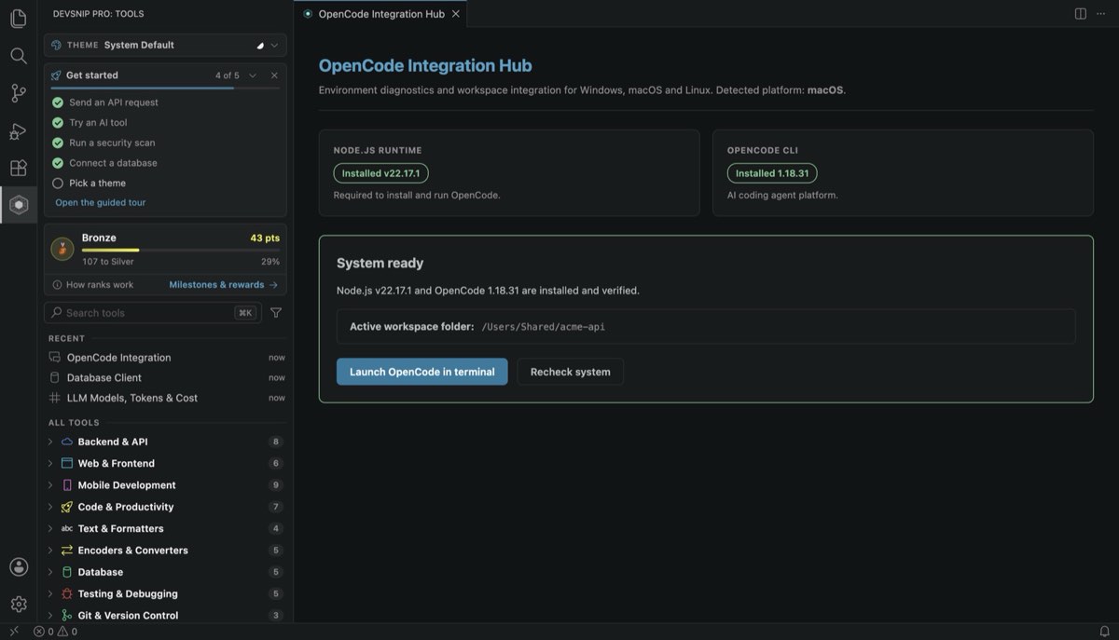Image resolution: width=1119 pixels, height=640 pixels.
Task: Click the Backend & API cloud icon
Action: (67, 442)
